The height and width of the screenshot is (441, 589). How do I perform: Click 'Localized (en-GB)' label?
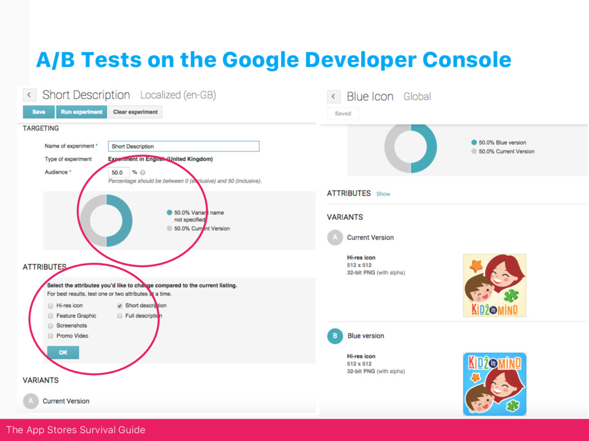click(178, 95)
